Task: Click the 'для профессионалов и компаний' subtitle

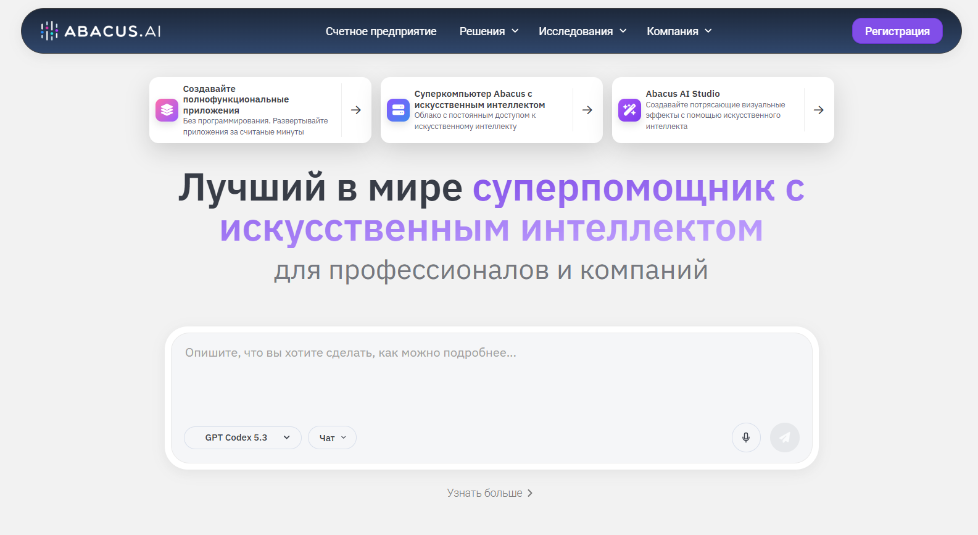Action: click(491, 270)
